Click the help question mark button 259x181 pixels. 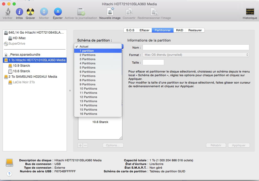click(x=9, y=174)
